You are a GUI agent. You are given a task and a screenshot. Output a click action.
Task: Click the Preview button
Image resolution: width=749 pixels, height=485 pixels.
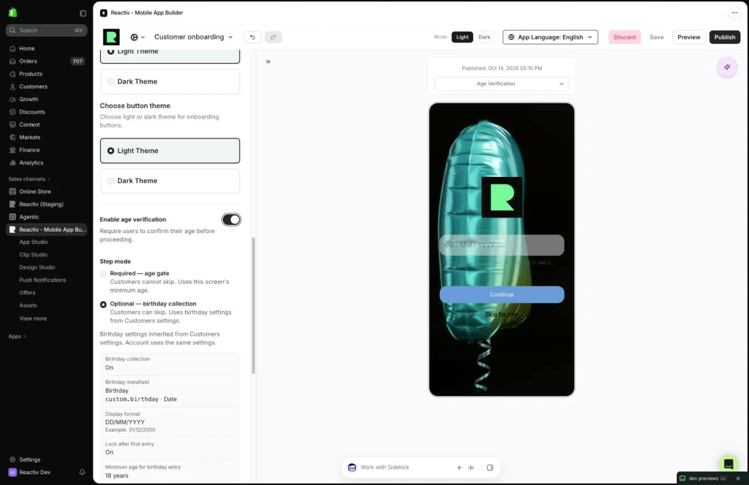[689, 37]
